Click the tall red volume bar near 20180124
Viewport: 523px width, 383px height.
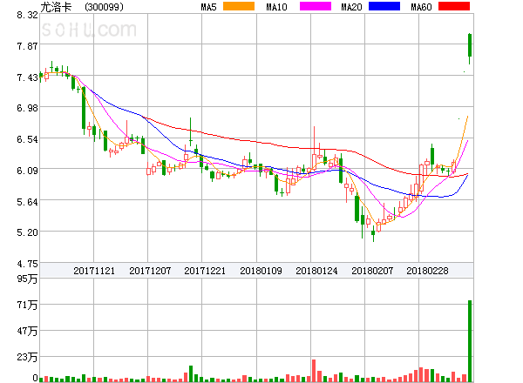(314, 371)
